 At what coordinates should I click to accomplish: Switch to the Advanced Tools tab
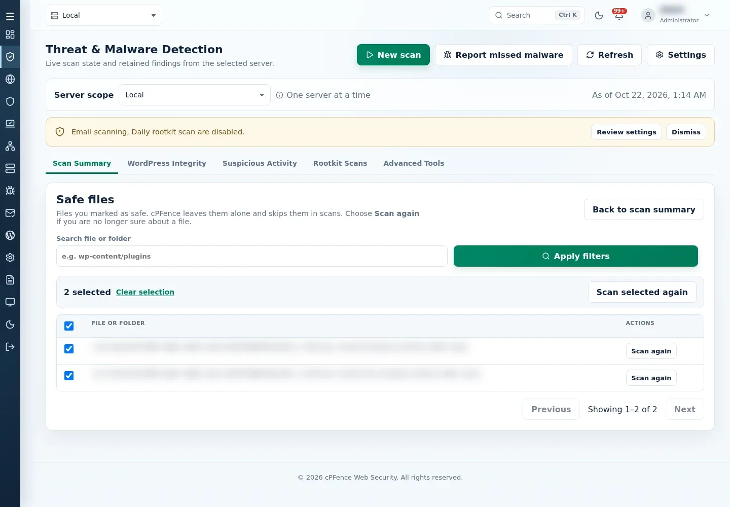click(x=414, y=163)
